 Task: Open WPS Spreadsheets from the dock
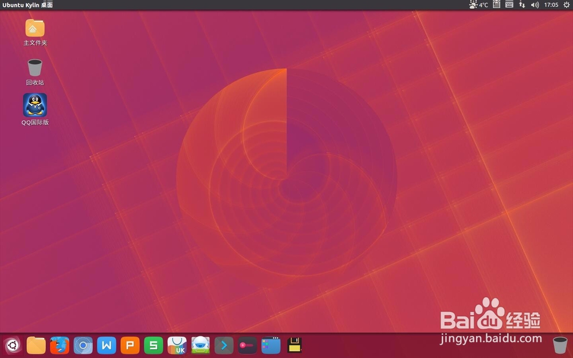click(154, 345)
